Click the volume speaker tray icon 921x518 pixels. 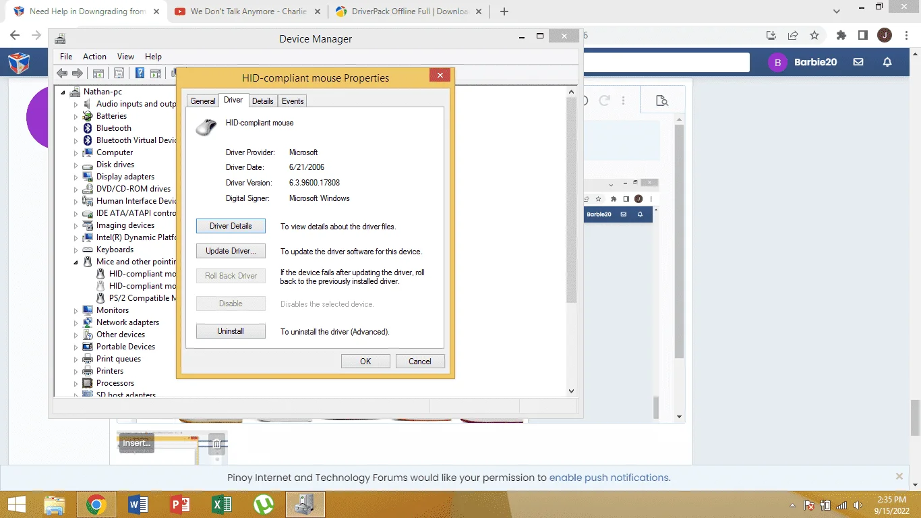point(858,505)
